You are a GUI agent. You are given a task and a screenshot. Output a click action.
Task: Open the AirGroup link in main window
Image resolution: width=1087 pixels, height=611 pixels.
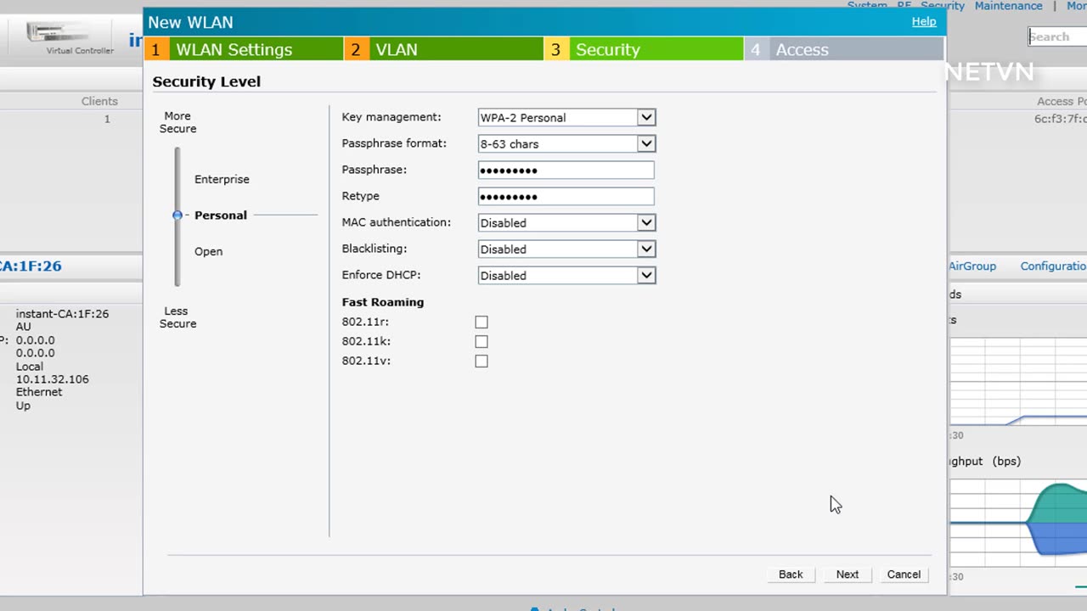[x=972, y=266]
